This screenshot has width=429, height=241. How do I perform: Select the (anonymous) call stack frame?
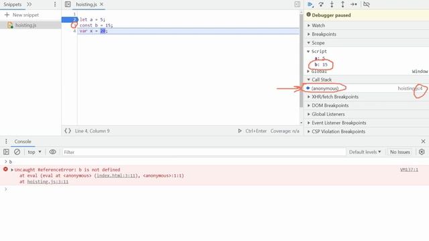[x=367, y=88]
